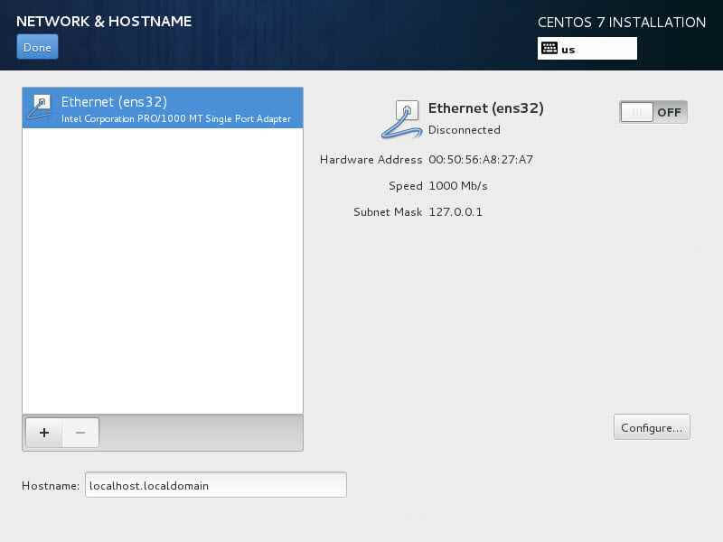Click the NETWORK & HOSTNAME heading
The image size is (723, 542).
pos(104,21)
